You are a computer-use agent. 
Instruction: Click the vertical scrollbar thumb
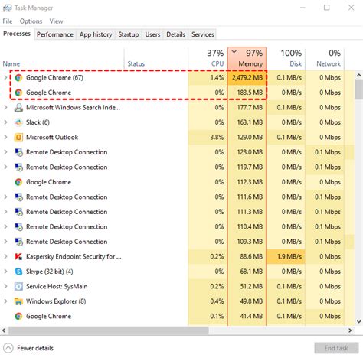click(x=358, y=89)
